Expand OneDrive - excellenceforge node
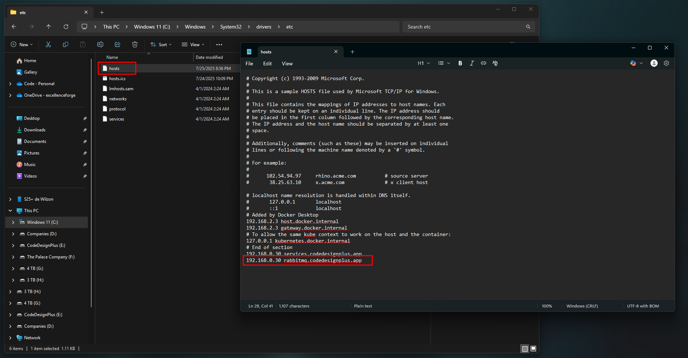Screen dimensions: 688x358 point(10,95)
